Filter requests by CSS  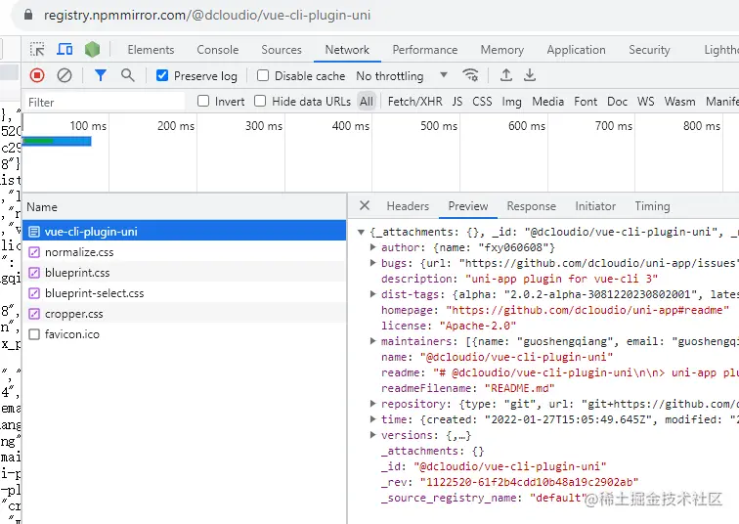[482, 102]
